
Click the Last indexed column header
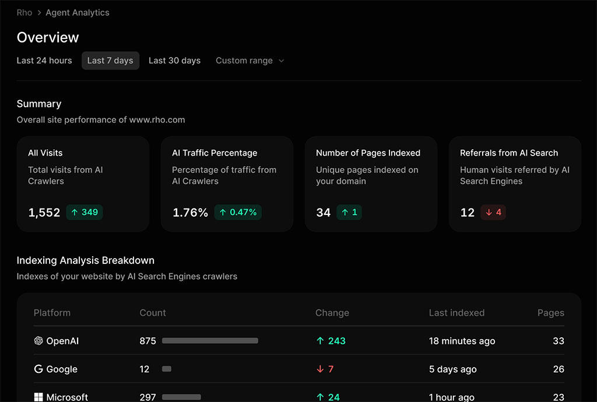point(456,313)
